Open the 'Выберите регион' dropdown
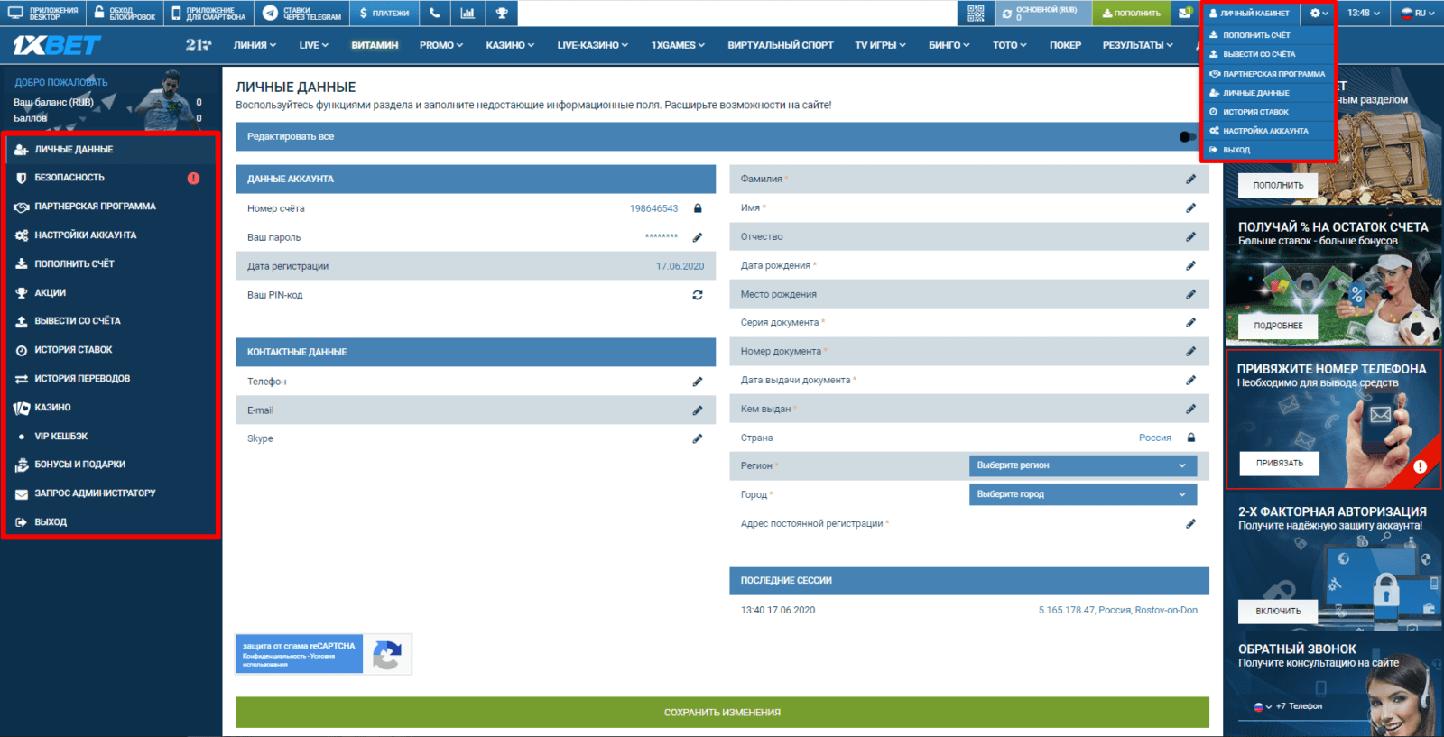 [1082, 465]
